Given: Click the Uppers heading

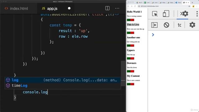Looking at the screenshot, I should (x=131, y=50).
